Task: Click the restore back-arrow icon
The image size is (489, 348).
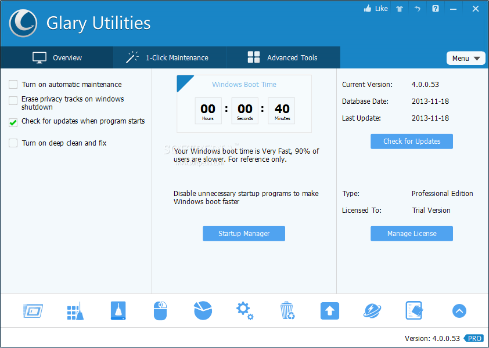Action: (417, 9)
